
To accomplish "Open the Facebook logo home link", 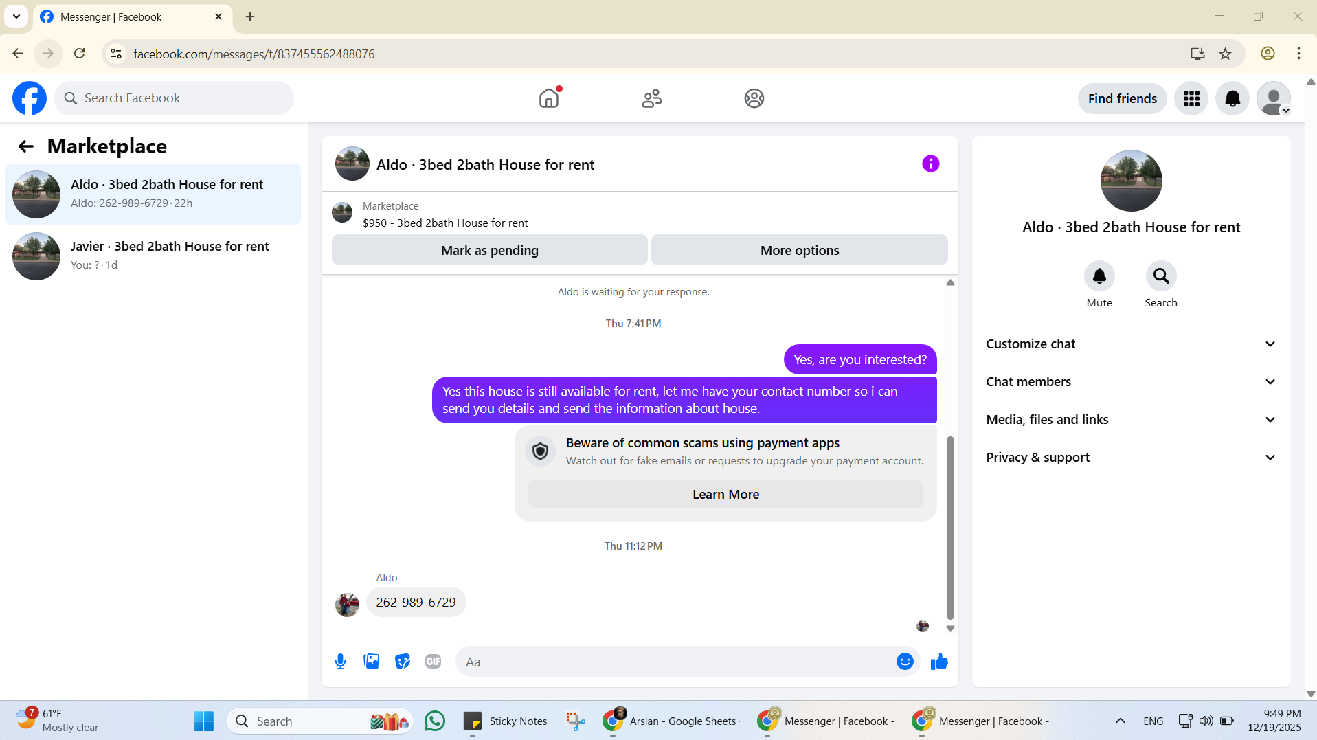I will tap(30, 98).
